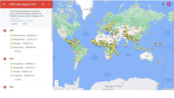Select the map pin over Kazakhstan
Viewport: 174px width, 98px height.
(125, 26)
